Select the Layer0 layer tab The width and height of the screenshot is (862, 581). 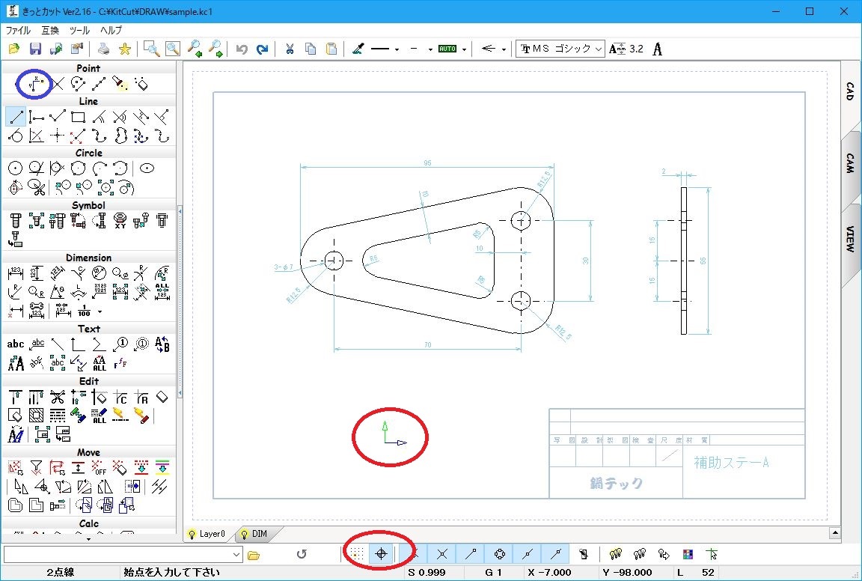click(x=207, y=534)
